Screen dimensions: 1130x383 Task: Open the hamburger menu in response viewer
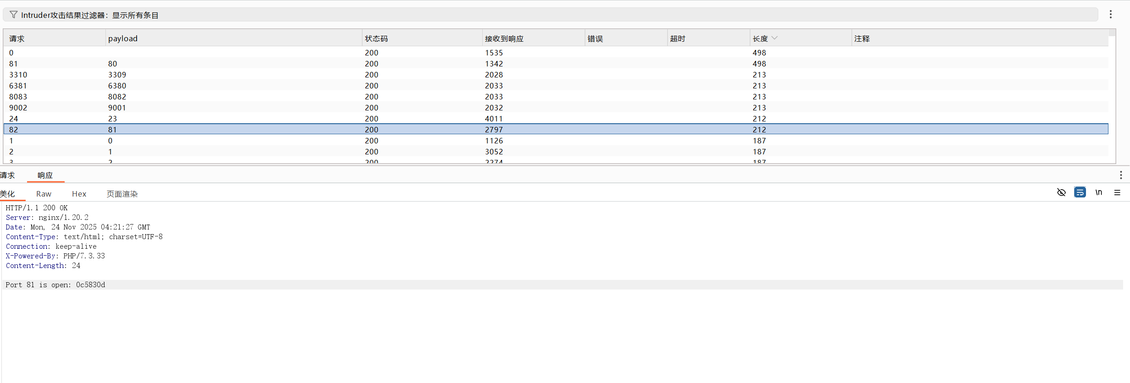[x=1117, y=192]
